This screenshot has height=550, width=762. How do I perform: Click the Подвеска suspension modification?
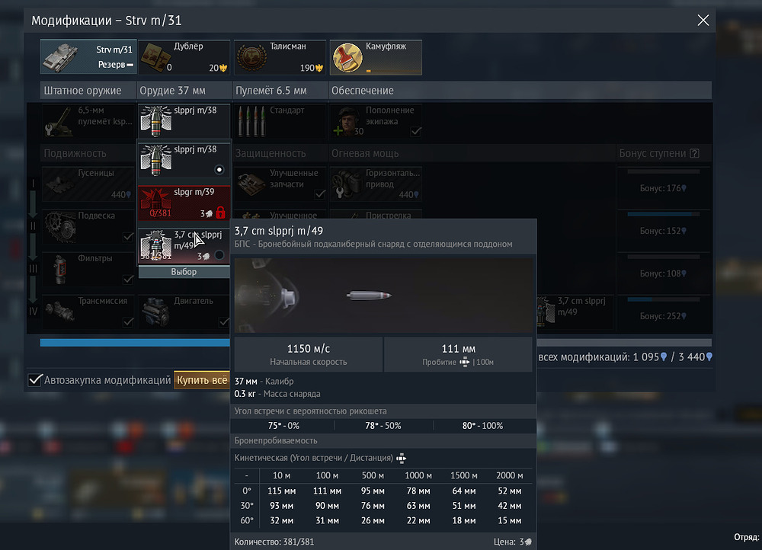coord(88,227)
